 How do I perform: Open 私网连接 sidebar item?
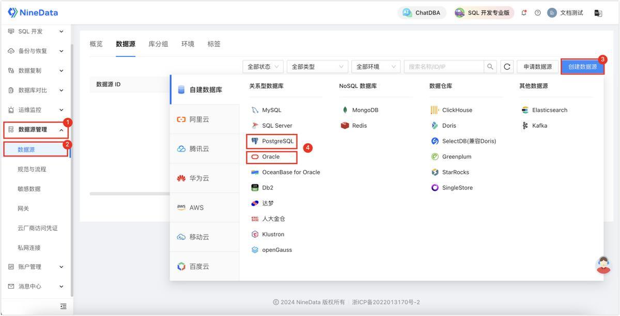pos(29,248)
